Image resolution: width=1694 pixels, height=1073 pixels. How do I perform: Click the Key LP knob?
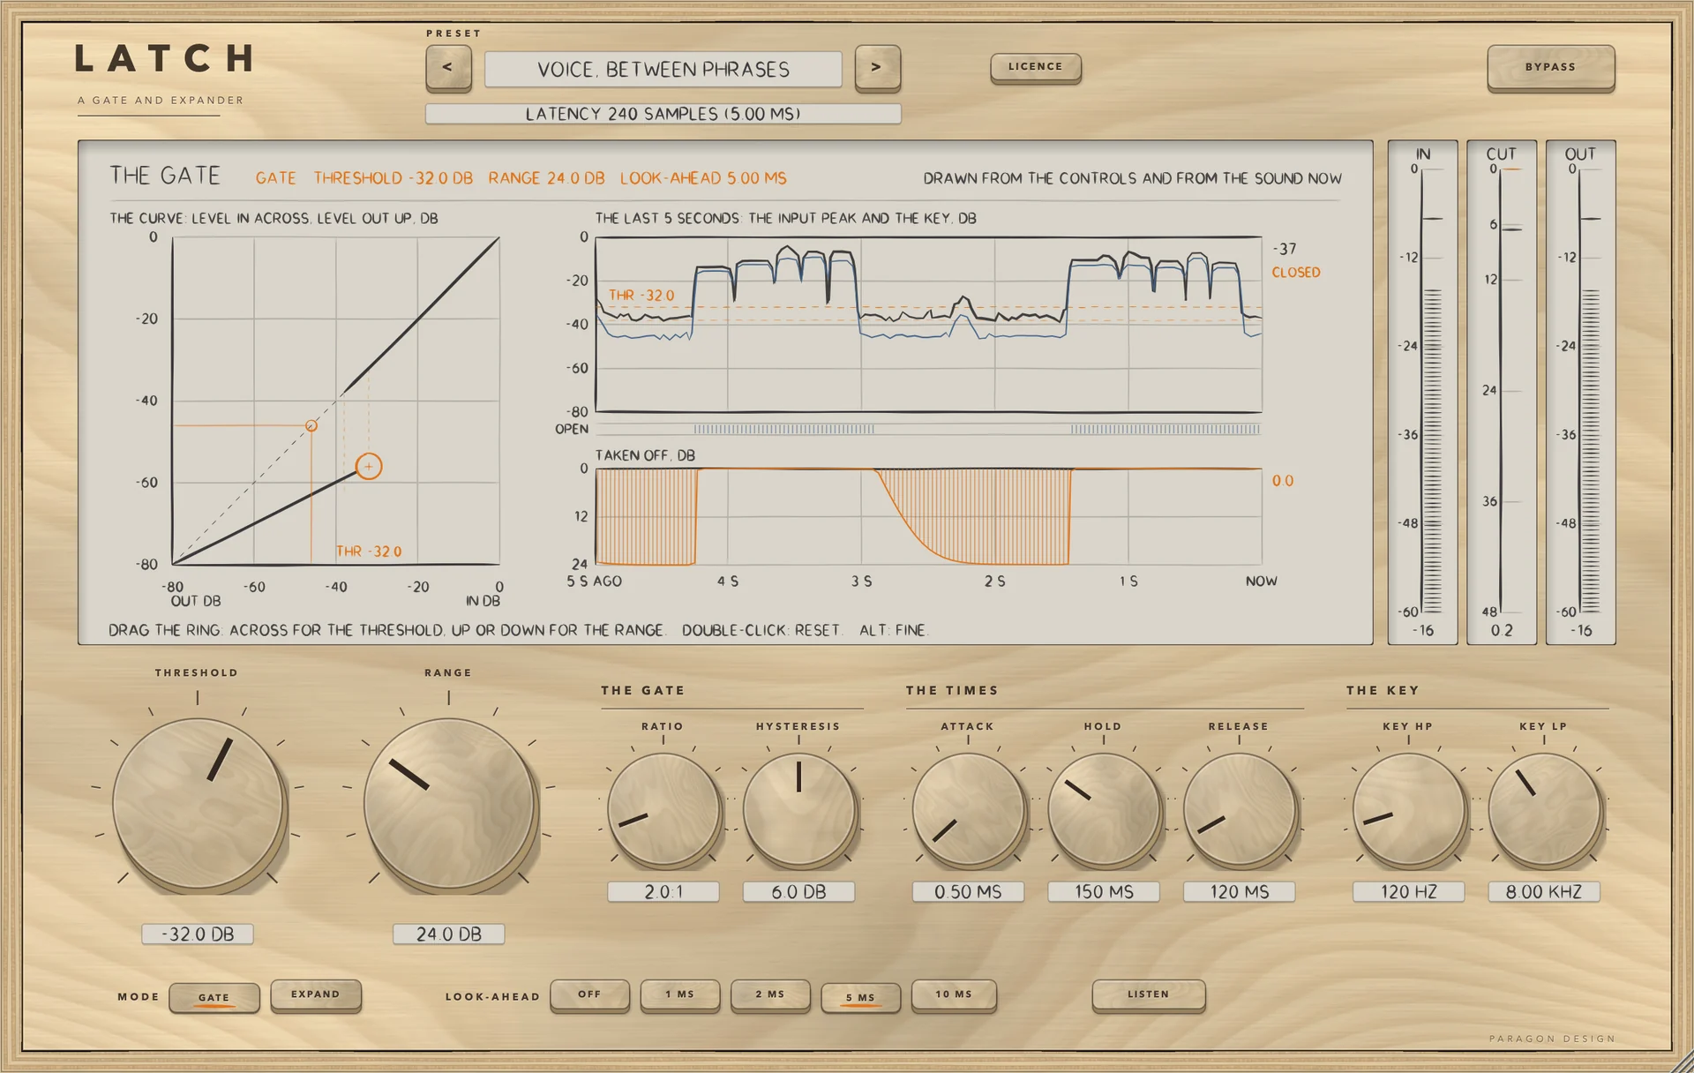1545,809
